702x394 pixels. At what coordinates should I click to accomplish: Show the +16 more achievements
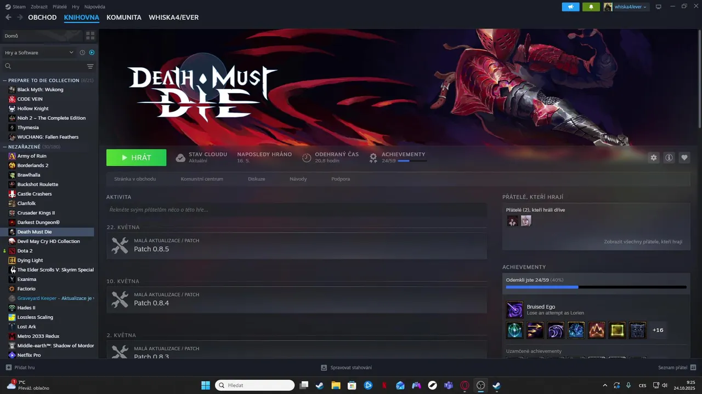658,330
